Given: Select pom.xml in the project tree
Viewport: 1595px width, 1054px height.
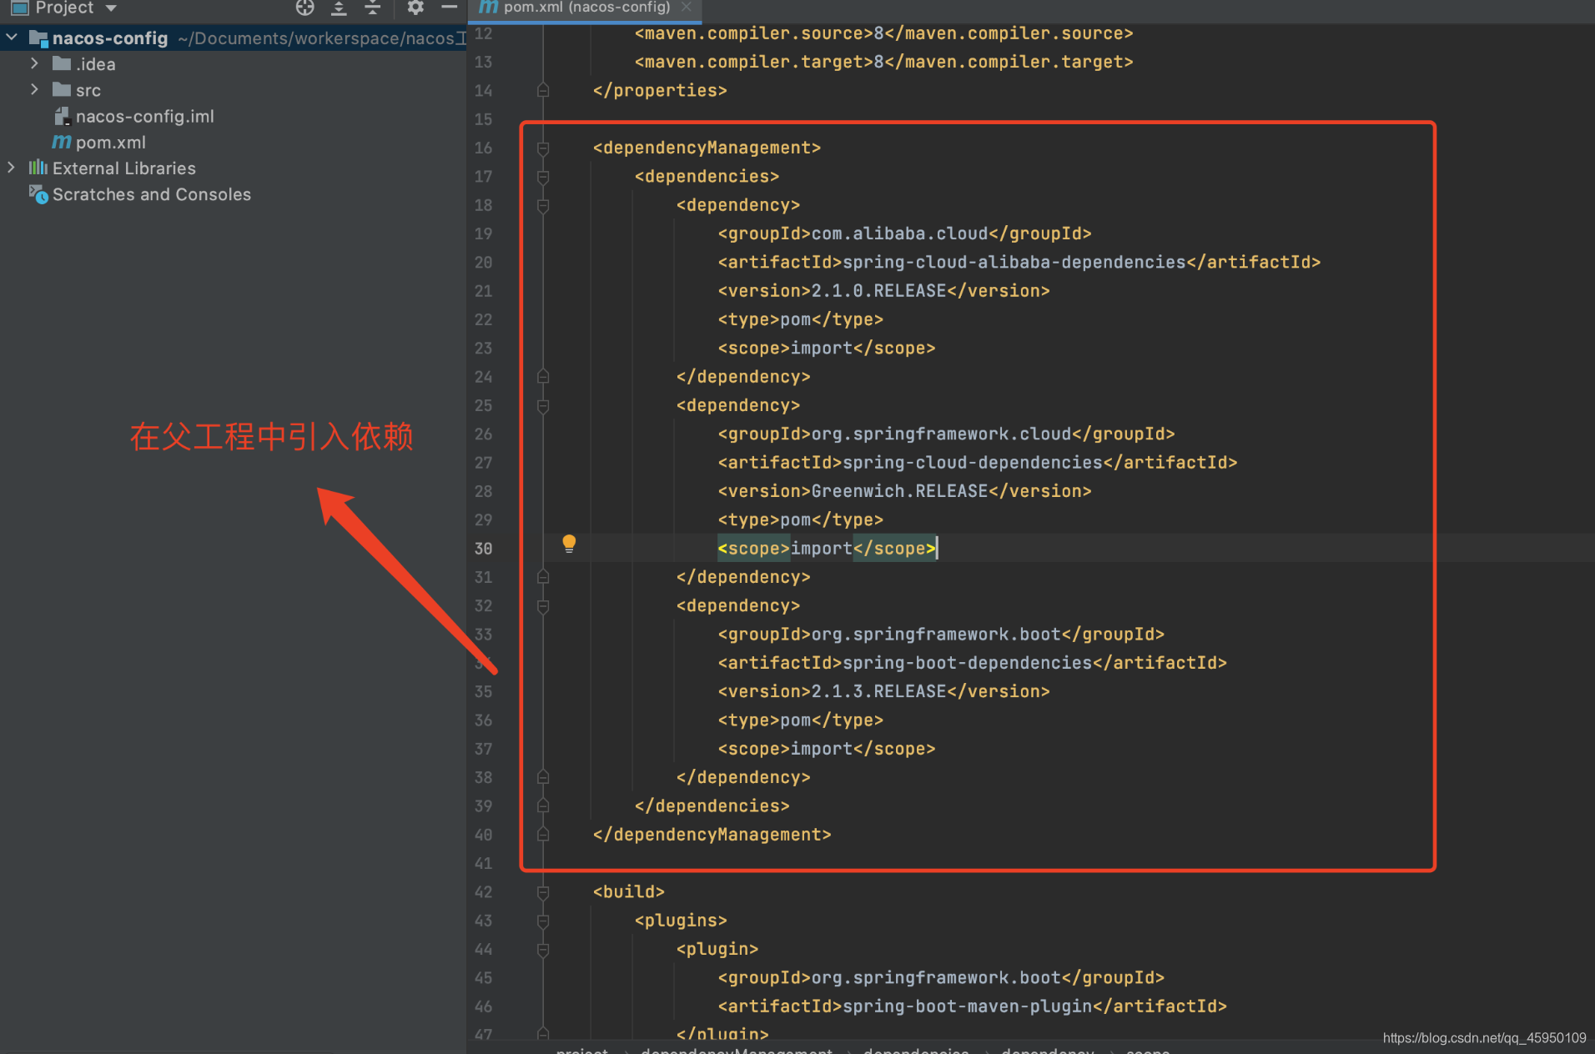Looking at the screenshot, I should point(110,142).
